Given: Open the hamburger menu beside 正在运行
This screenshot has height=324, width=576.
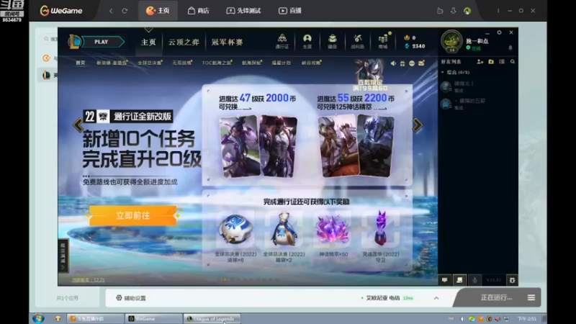Looking at the screenshot, I should (x=531, y=297).
